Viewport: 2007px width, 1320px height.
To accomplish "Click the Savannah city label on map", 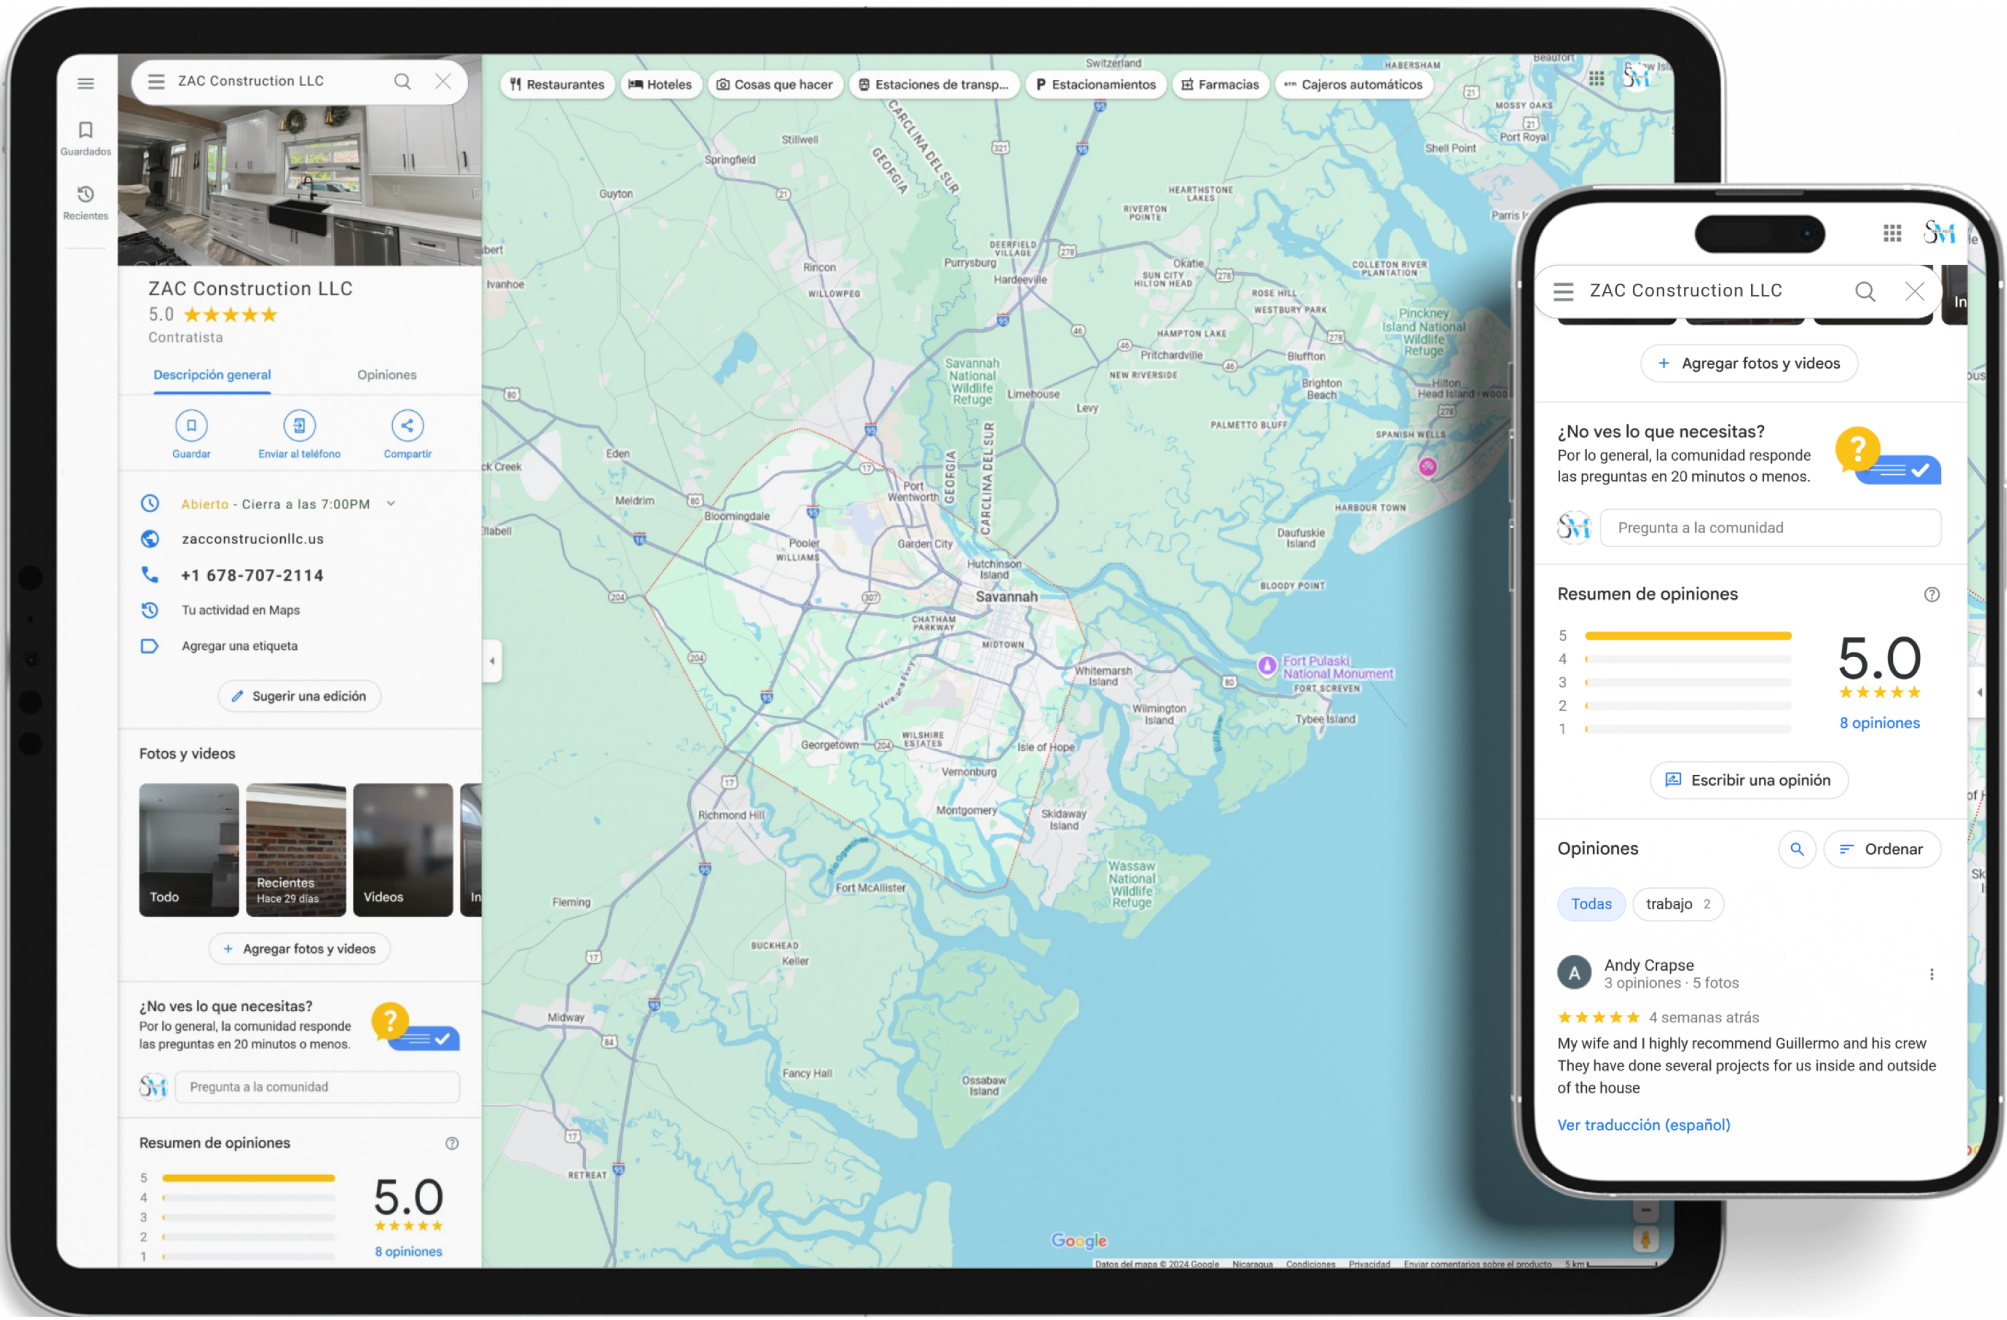I will point(1007,598).
